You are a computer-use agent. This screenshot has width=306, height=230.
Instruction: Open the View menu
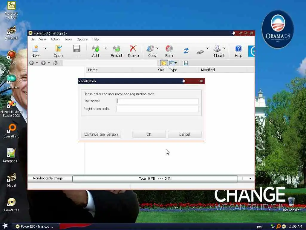[x=42, y=39]
